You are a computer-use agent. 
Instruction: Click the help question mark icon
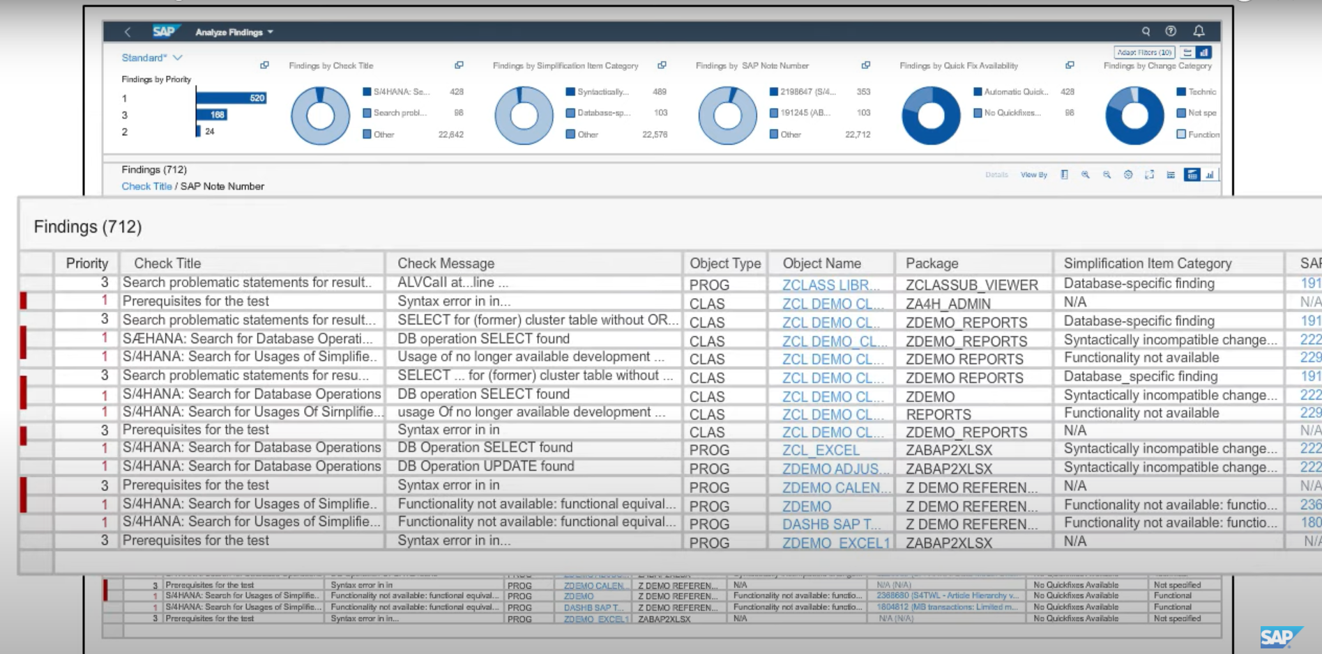[x=1171, y=31]
